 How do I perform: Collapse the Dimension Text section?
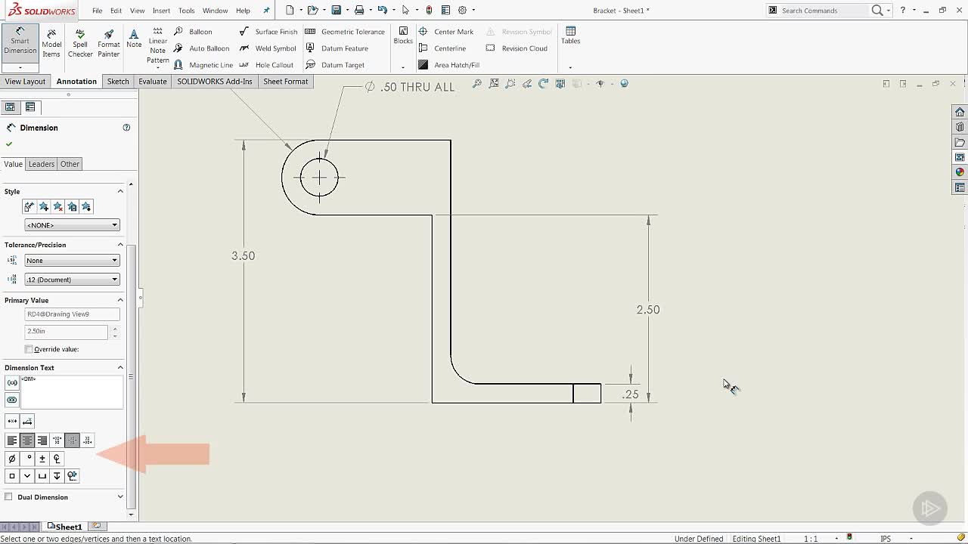120,368
